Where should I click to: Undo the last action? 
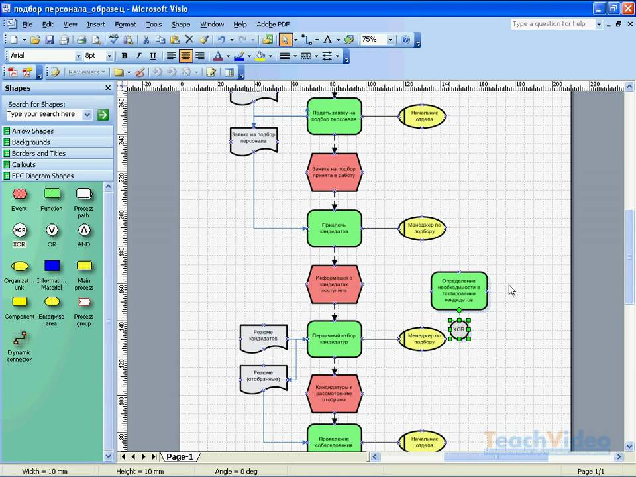(x=221, y=40)
